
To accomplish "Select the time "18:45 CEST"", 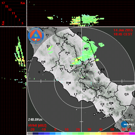I will [123, 34].
